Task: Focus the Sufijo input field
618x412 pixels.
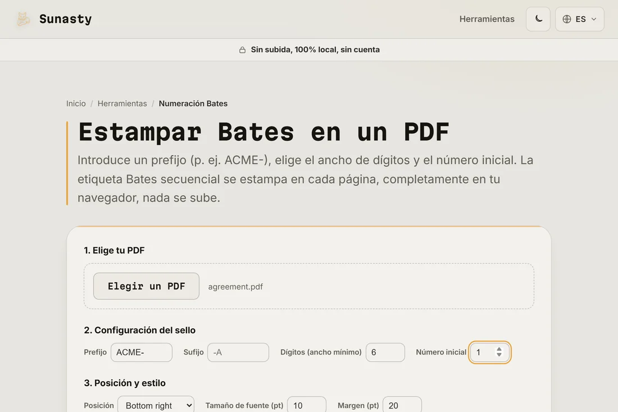Action: point(238,352)
